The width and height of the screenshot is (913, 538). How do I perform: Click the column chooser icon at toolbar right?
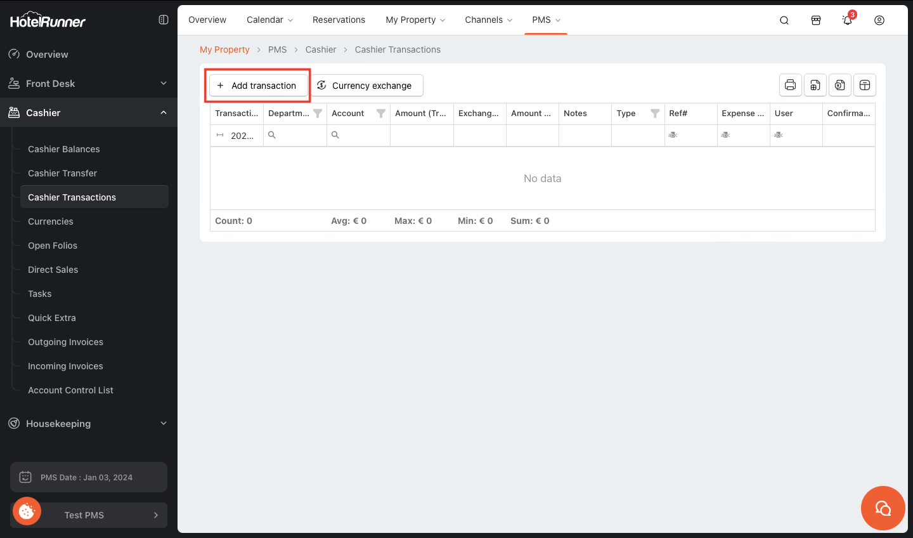[864, 85]
